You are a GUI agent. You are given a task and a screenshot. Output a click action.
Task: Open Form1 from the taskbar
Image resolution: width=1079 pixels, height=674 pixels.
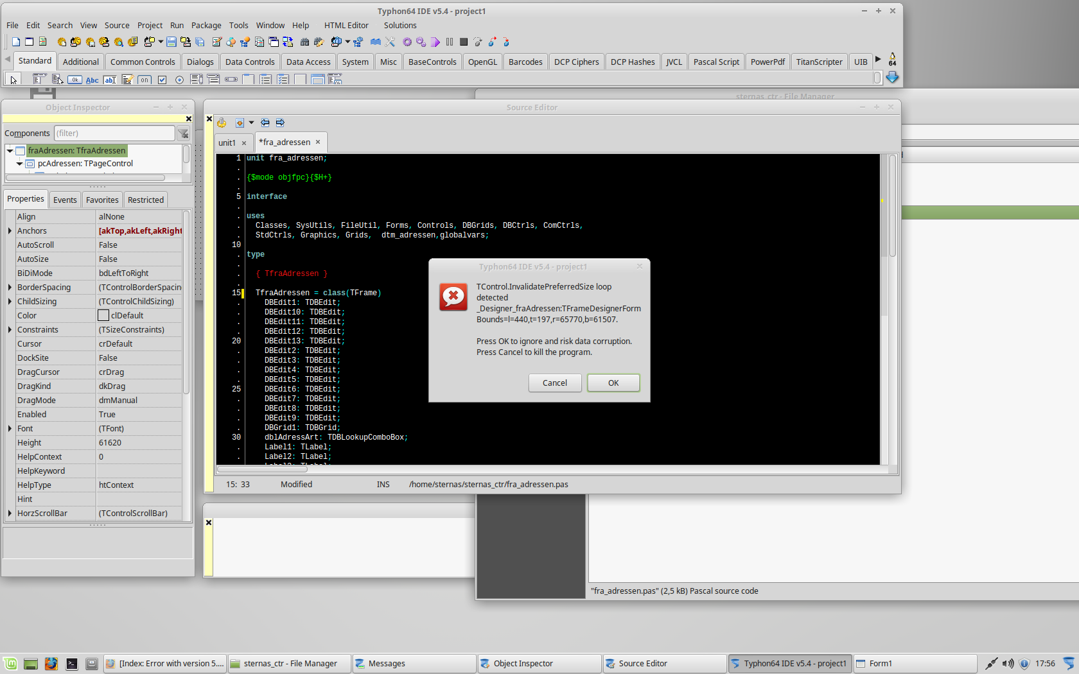point(915,664)
